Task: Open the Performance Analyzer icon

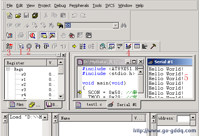Action: point(145,46)
